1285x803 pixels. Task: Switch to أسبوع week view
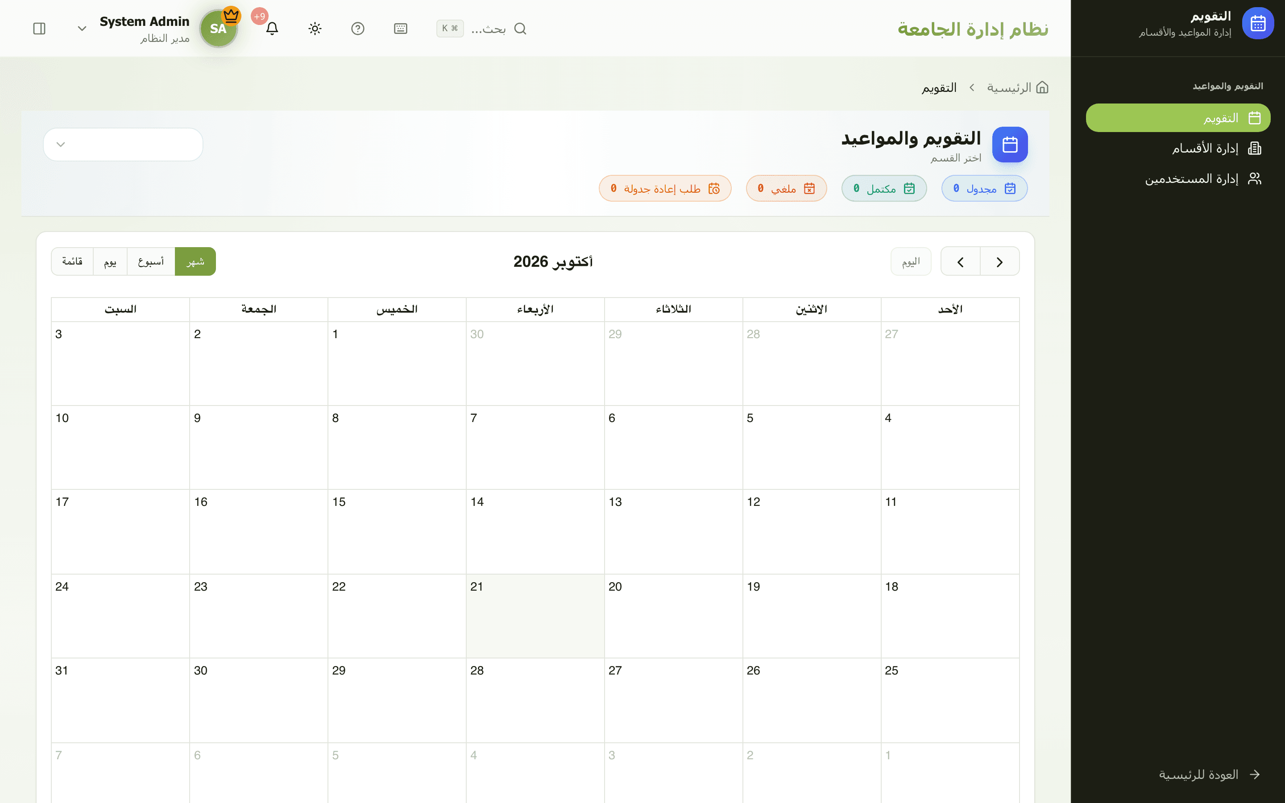pos(151,262)
